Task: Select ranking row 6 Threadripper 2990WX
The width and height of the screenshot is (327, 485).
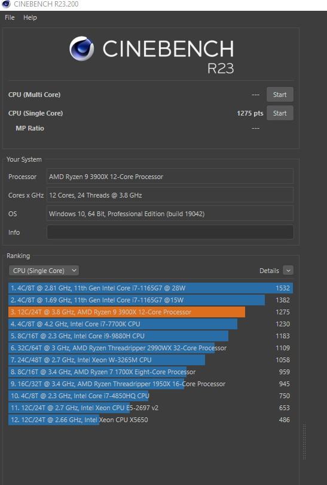Action: point(151,348)
